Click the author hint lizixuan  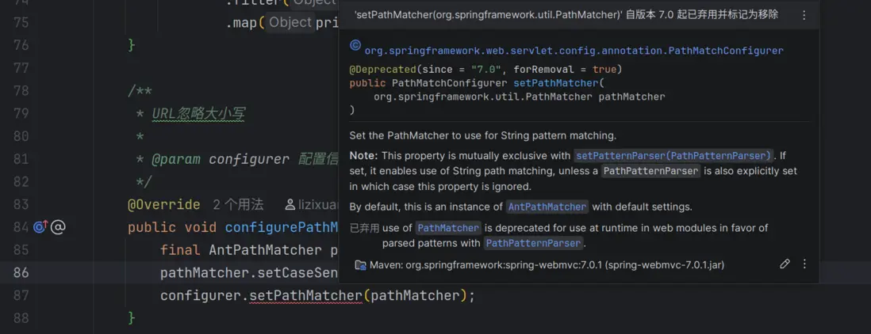point(312,205)
